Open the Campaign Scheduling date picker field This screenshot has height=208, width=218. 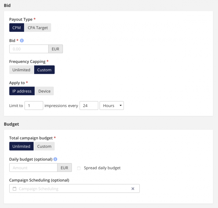tap(74, 188)
